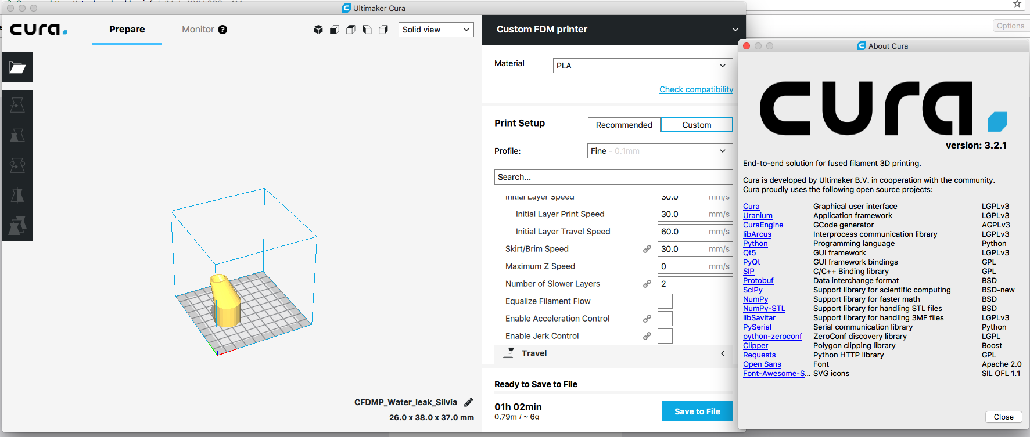Click the Check compatibility link
1030x437 pixels.
[696, 89]
